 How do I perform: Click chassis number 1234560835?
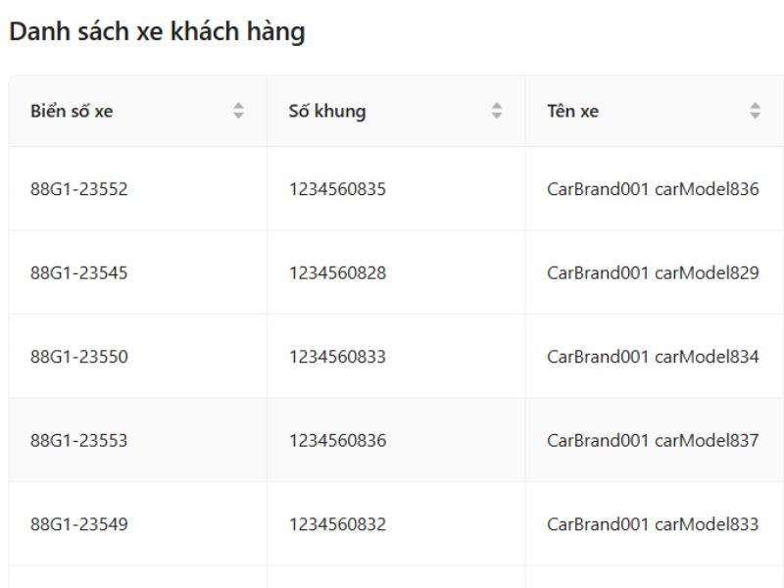point(337,189)
